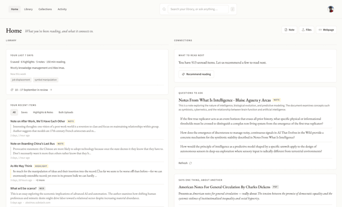Viewport: 342px width, 207px height.
Task: Filter recent items by Bulk Uploads
Action: coord(66,112)
